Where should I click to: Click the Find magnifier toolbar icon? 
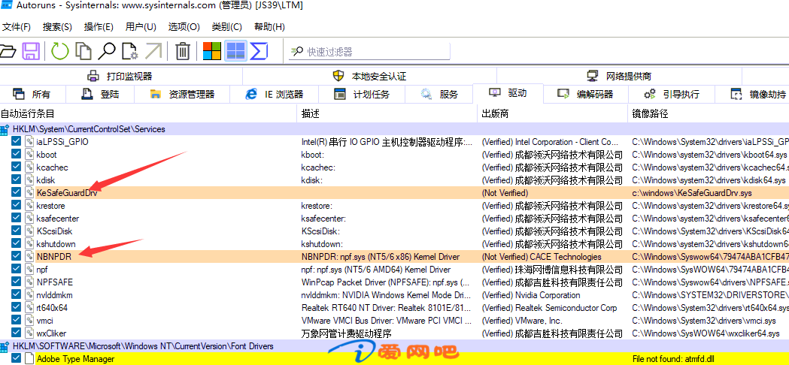point(107,51)
